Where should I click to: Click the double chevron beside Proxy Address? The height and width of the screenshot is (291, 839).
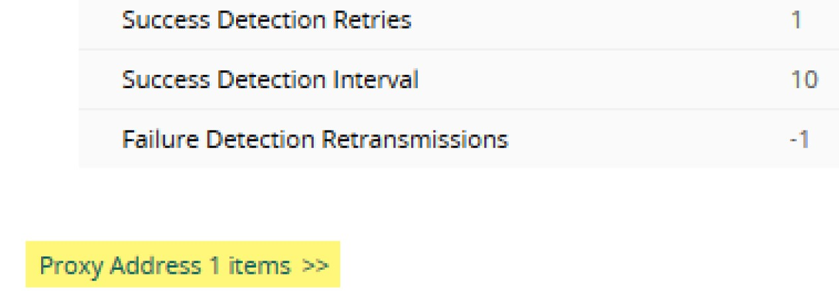(315, 266)
